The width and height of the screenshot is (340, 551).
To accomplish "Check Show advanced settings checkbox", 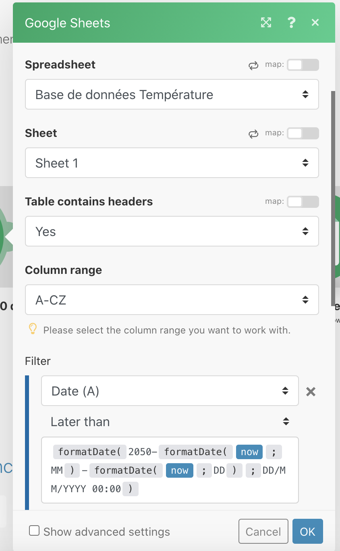I will point(34,531).
